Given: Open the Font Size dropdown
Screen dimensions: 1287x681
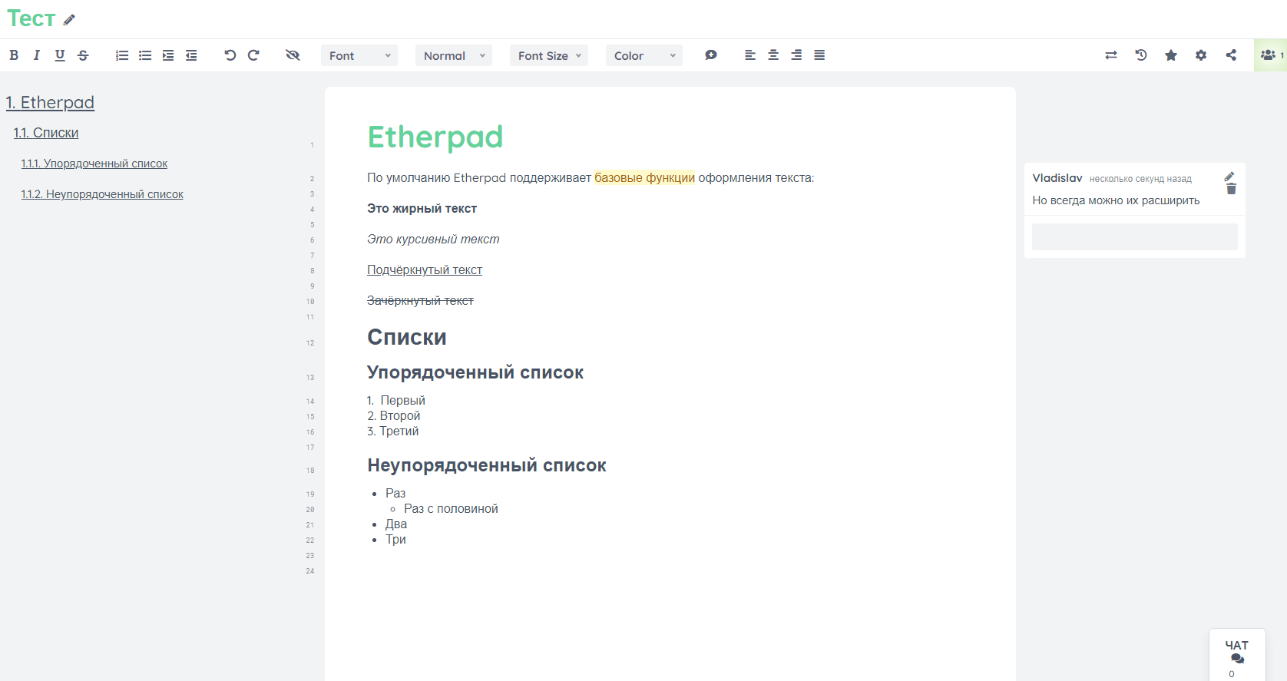Looking at the screenshot, I should coord(549,55).
